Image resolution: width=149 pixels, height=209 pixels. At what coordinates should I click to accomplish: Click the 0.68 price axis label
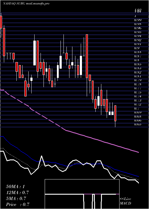138,116
